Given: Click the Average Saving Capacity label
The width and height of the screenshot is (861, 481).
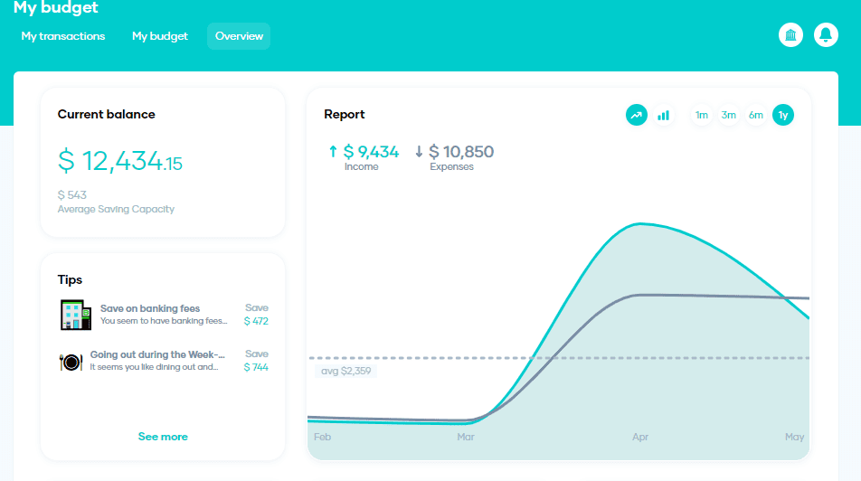Looking at the screenshot, I should [x=116, y=209].
